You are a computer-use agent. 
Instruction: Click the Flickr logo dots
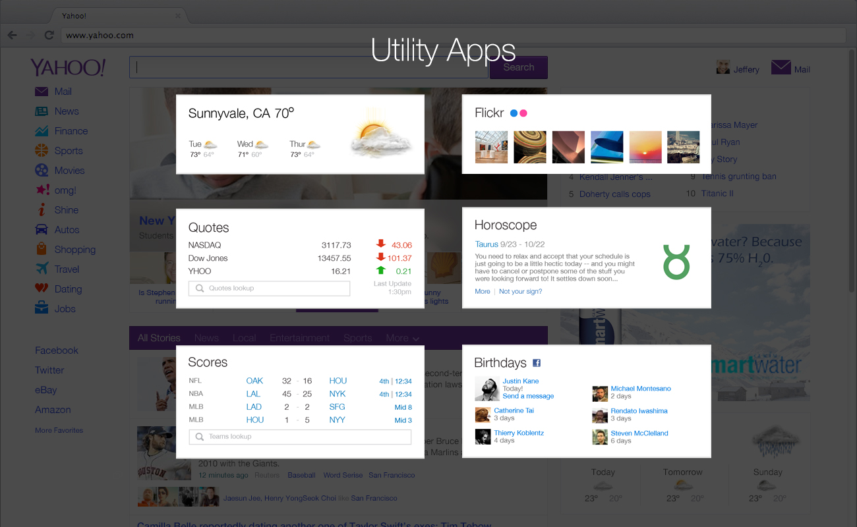[519, 113]
